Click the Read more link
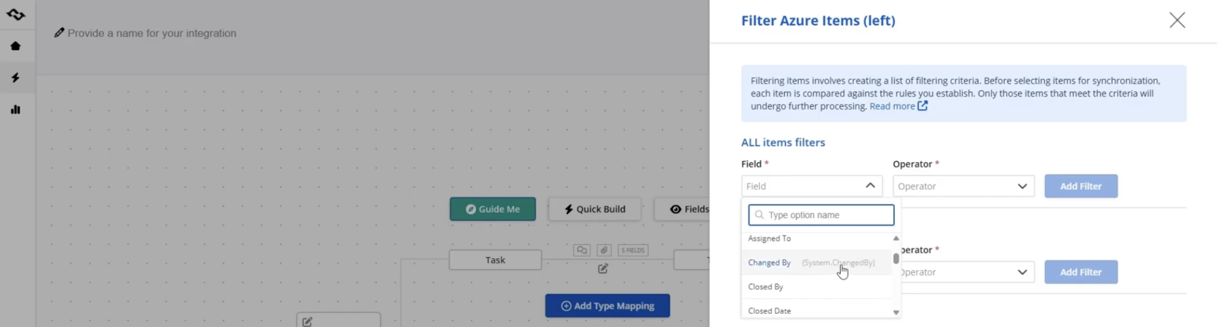Screen dimensions: 1218x327 892,106
